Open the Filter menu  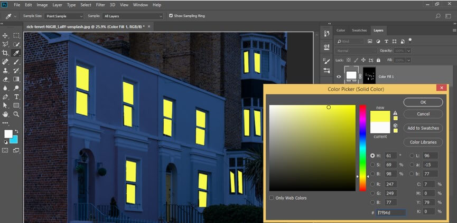100,5
